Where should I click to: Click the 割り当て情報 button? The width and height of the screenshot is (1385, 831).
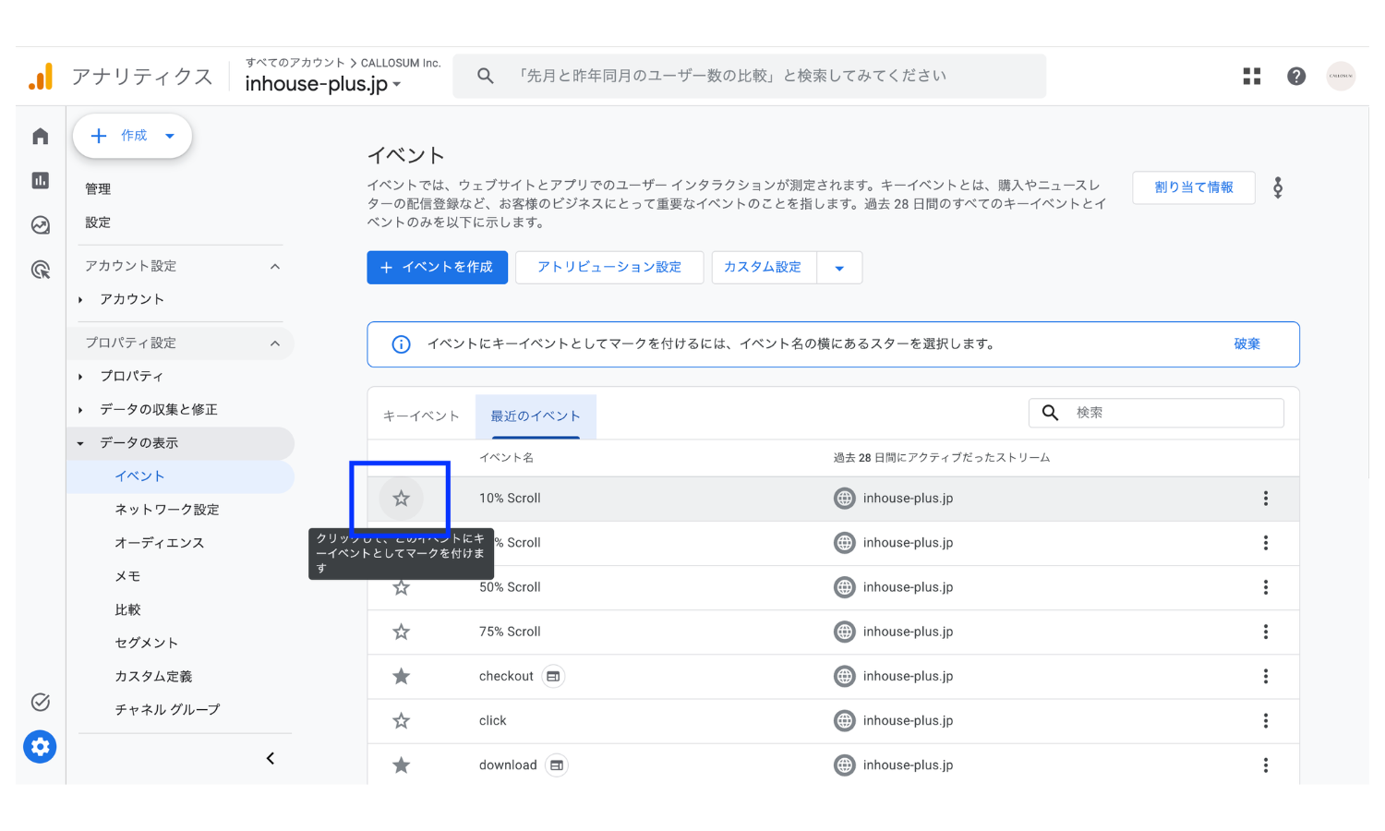tap(1194, 187)
